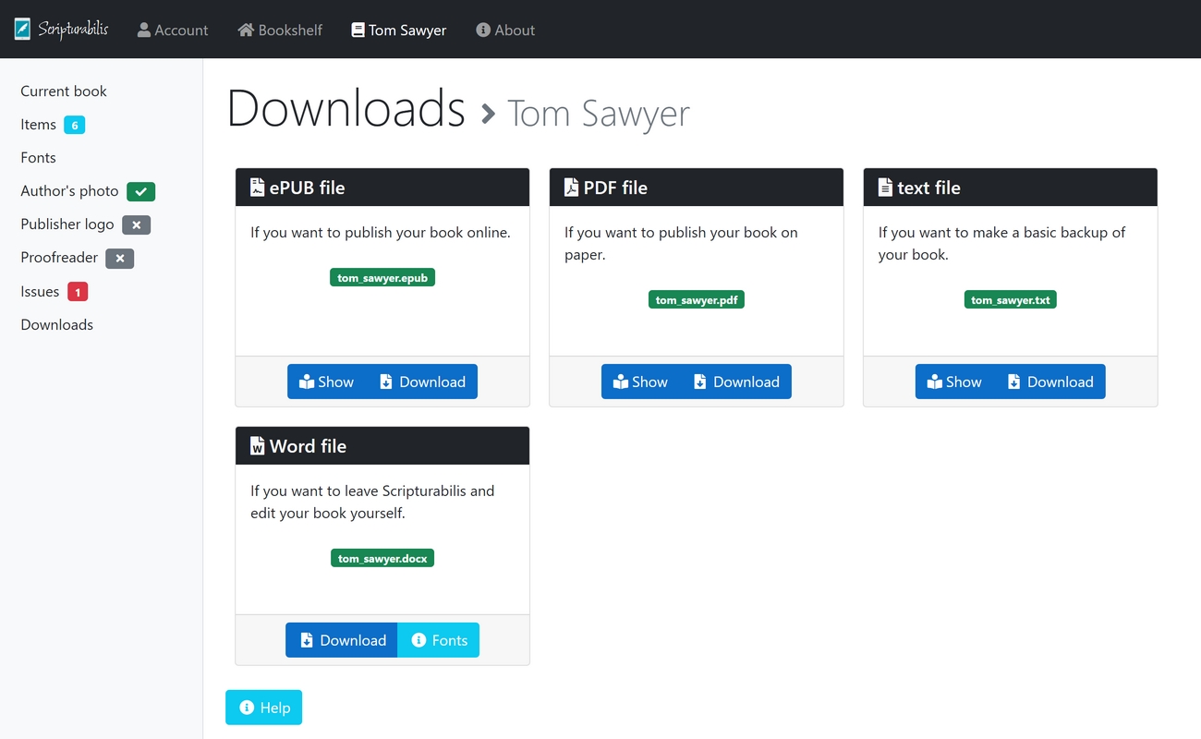Click the ePUB file header icon

point(257,188)
